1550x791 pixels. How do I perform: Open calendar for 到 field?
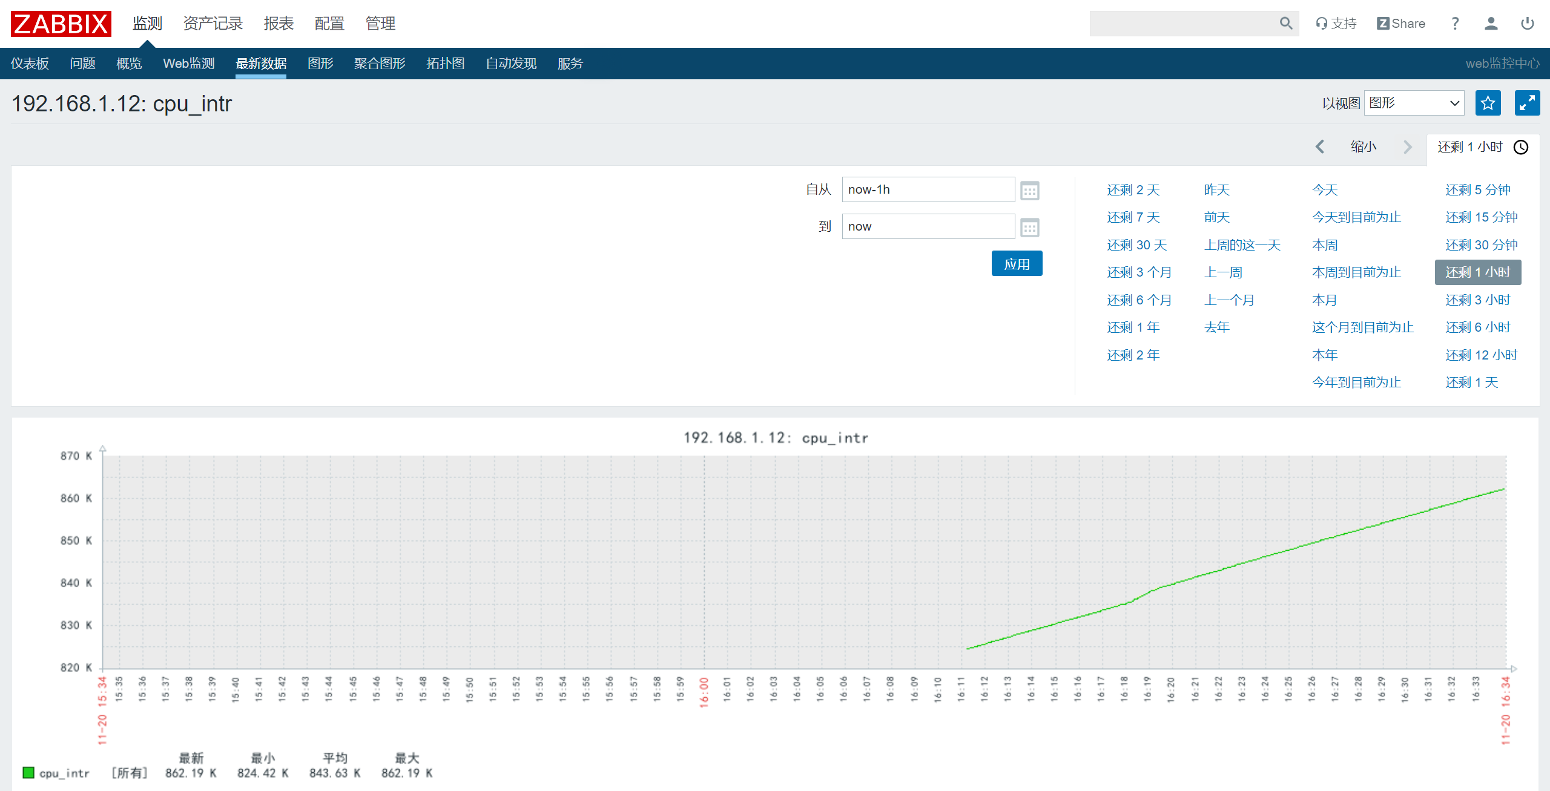1030,228
